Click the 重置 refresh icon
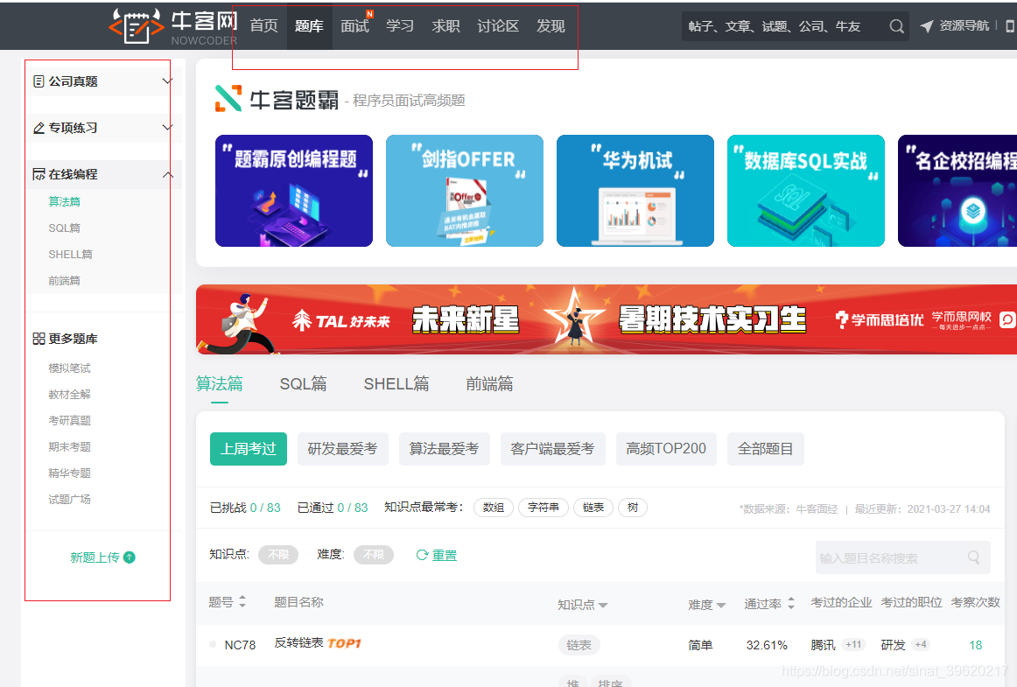This screenshot has width=1017, height=687. click(x=422, y=555)
